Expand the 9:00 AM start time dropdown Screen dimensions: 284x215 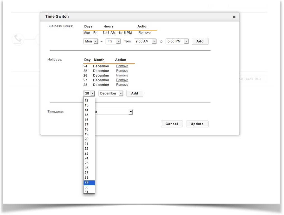[145, 41]
